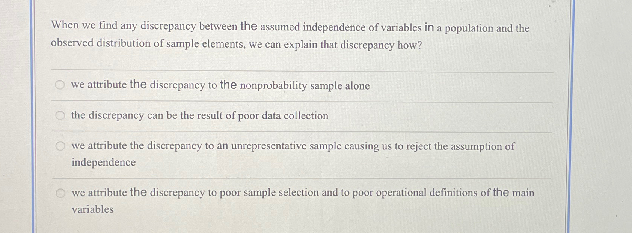Click the word 'independence' in the third answer

(104, 163)
